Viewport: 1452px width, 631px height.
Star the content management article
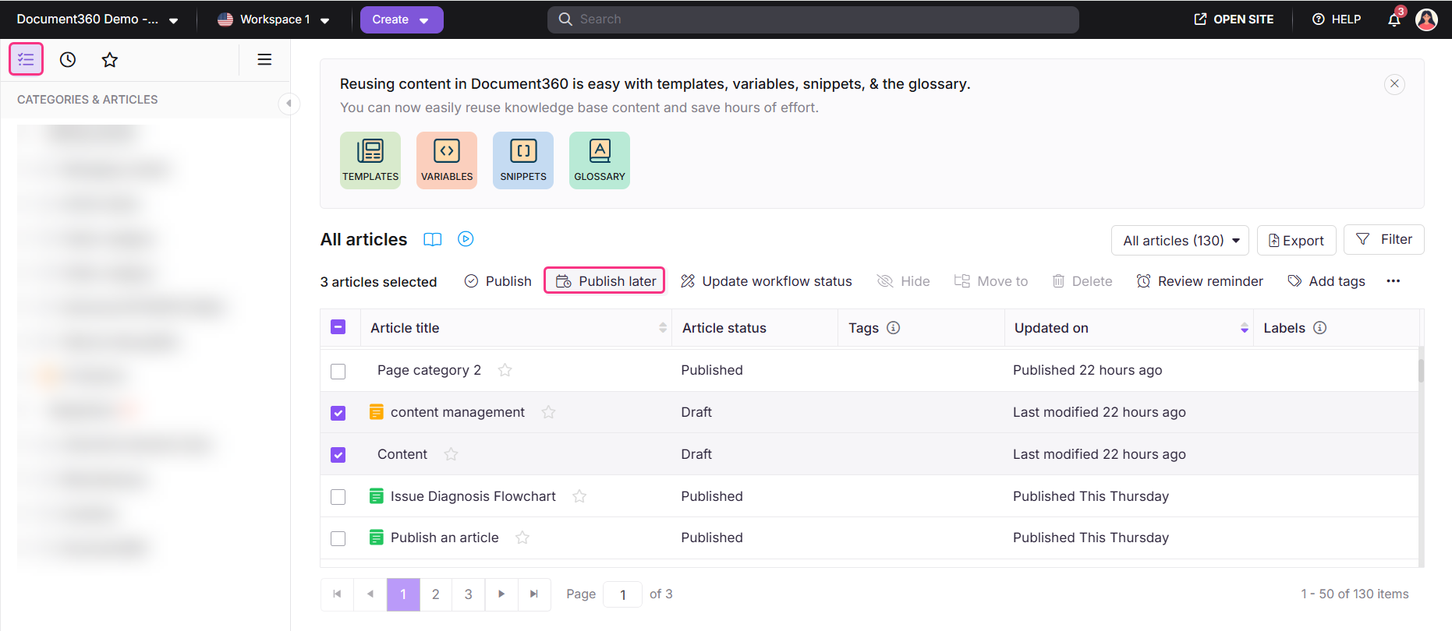[x=549, y=412]
